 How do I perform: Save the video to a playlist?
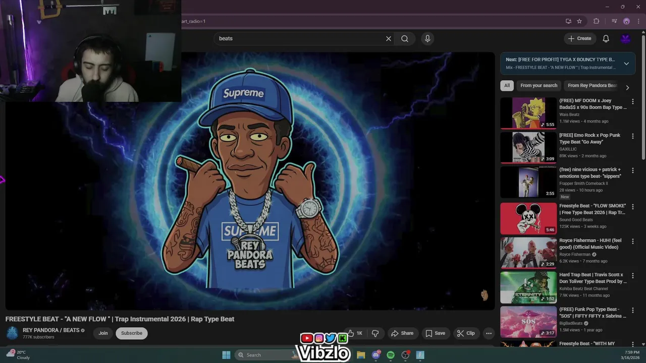[435, 333]
